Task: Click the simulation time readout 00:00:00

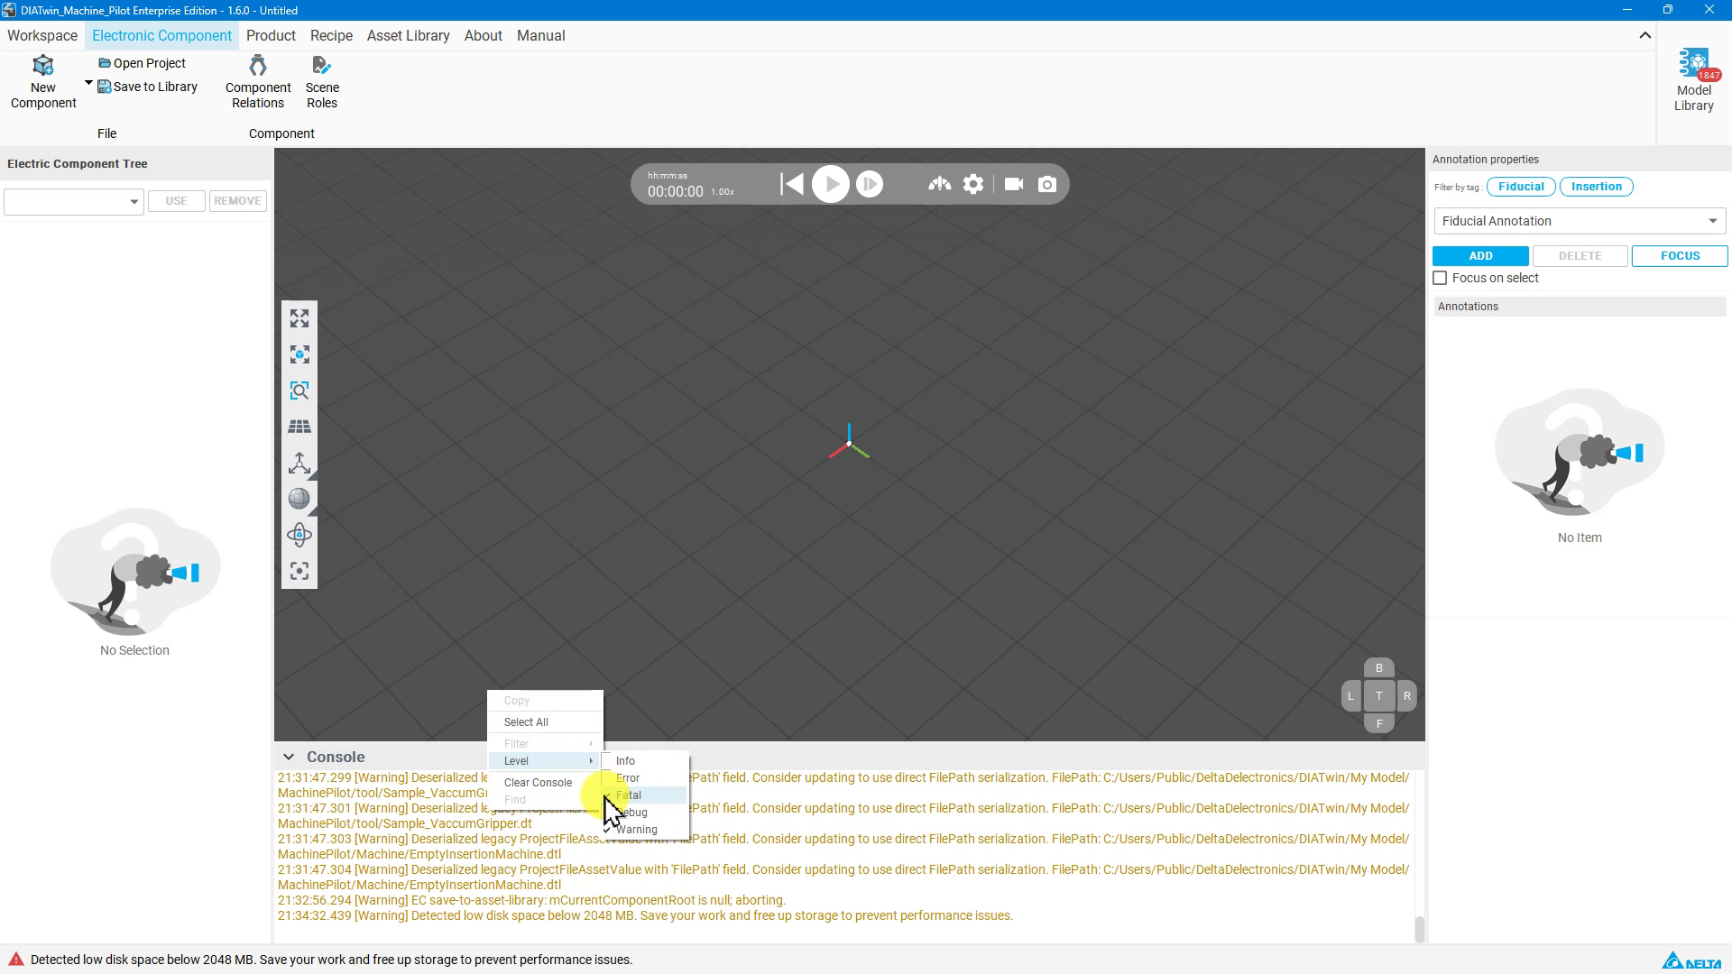Action: click(x=675, y=191)
